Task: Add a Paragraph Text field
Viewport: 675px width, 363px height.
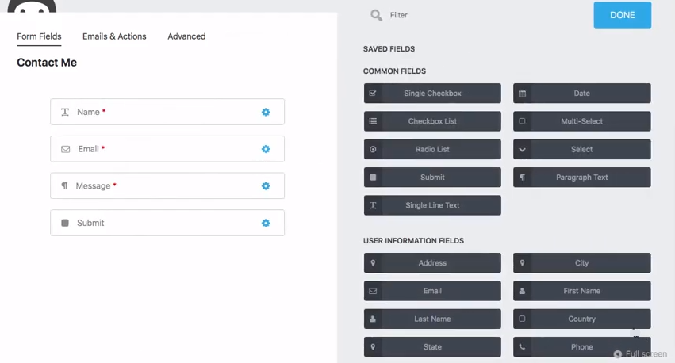Action: (x=581, y=178)
